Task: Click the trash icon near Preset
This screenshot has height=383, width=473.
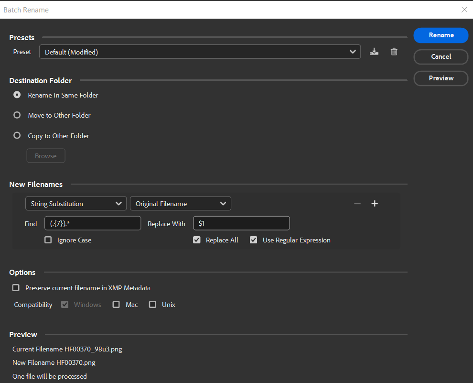Action: (x=394, y=51)
